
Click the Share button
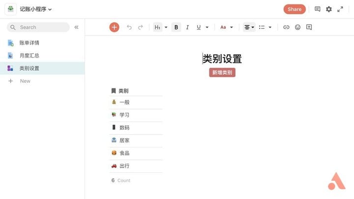[x=295, y=9]
